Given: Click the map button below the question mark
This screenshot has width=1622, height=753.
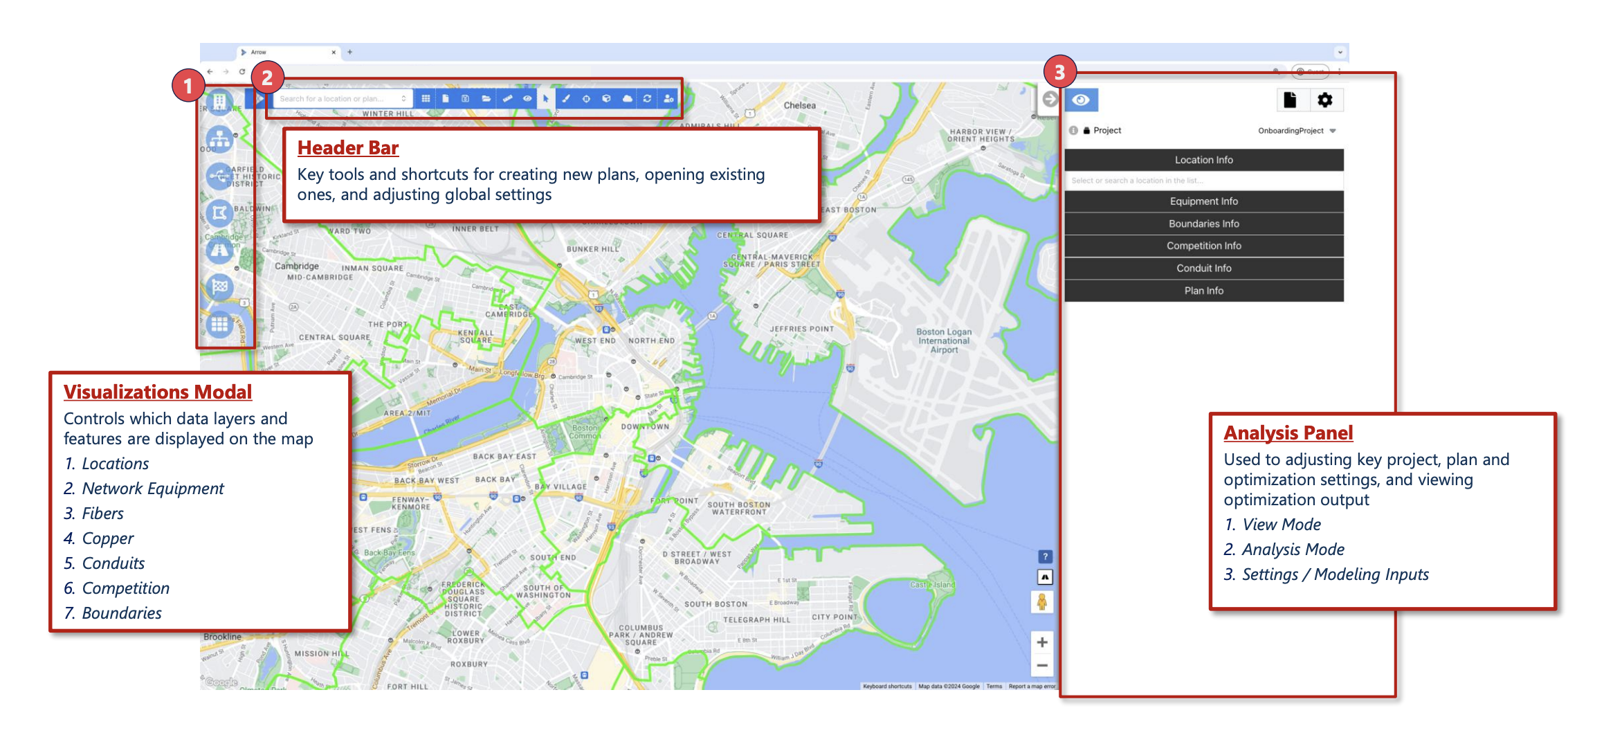Looking at the screenshot, I should 1045,577.
